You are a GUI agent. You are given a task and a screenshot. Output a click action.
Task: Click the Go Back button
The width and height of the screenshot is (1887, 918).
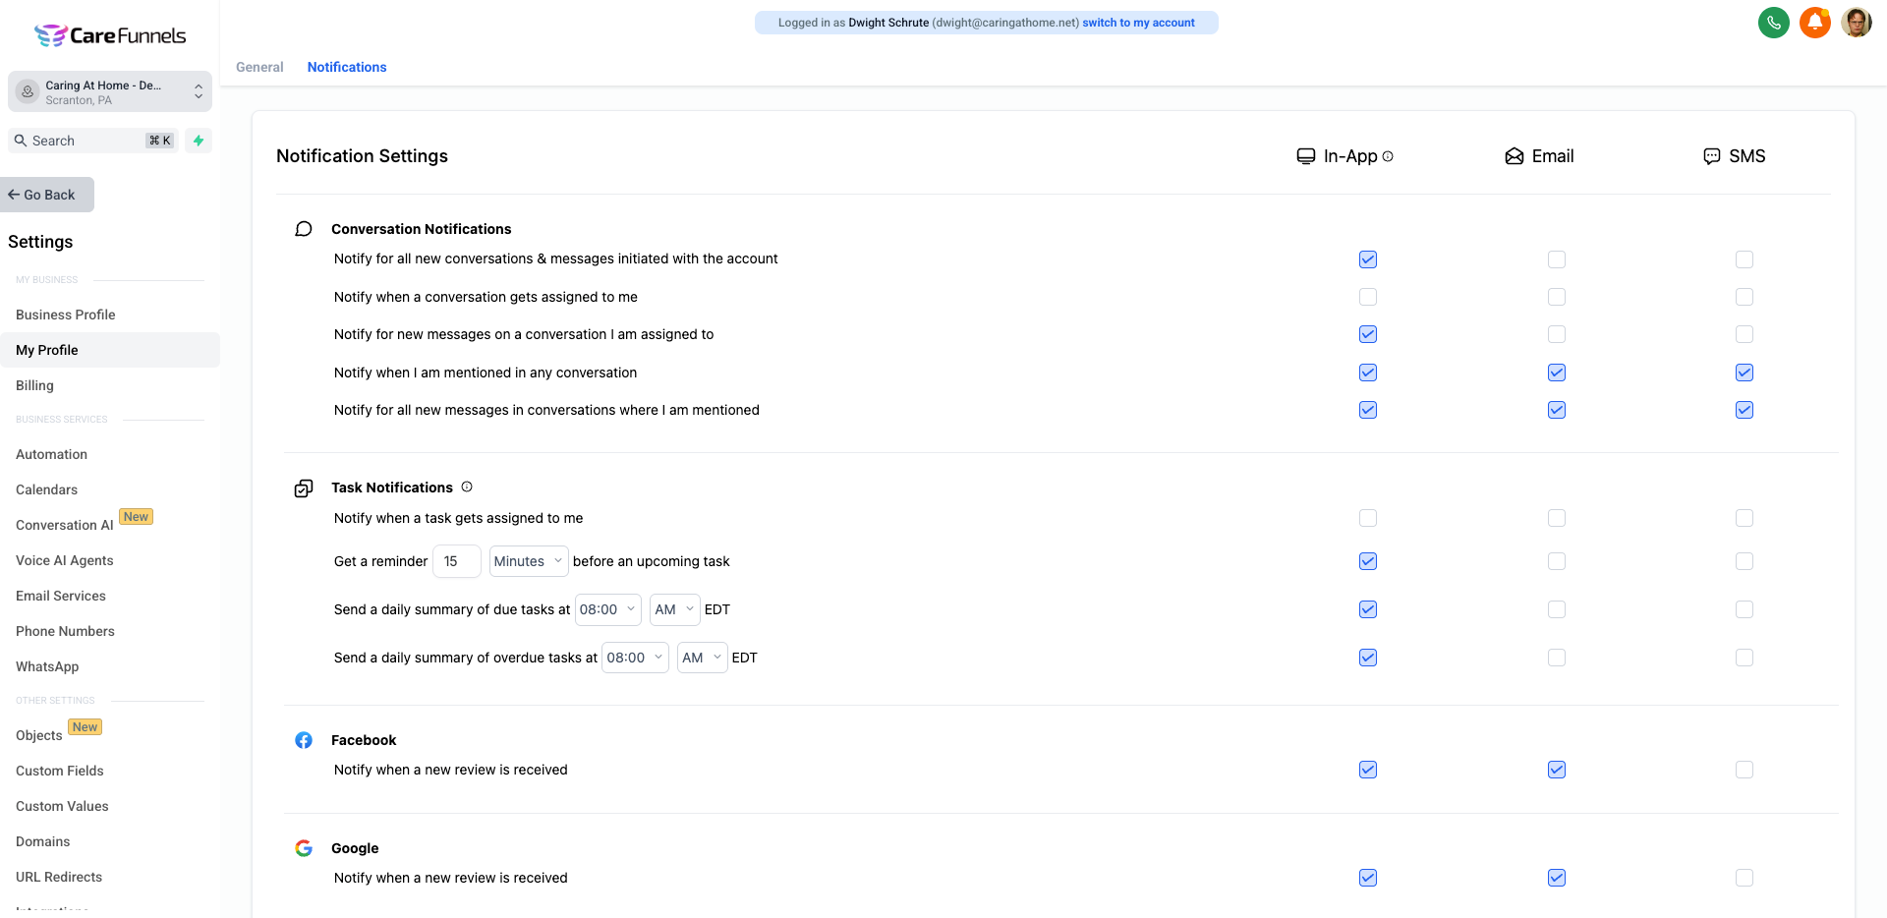point(47,195)
